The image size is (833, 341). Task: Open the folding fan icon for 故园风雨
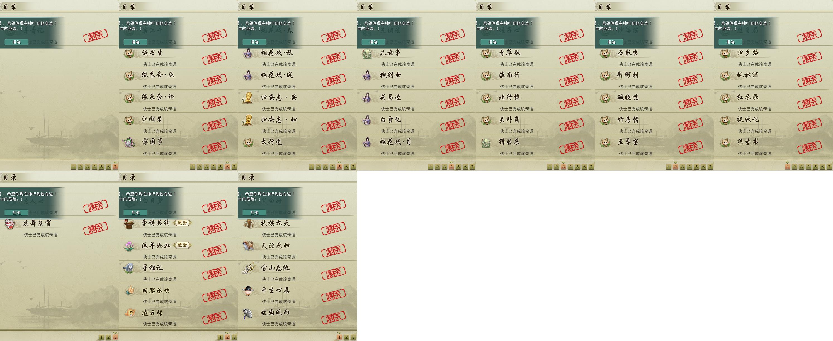(248, 313)
